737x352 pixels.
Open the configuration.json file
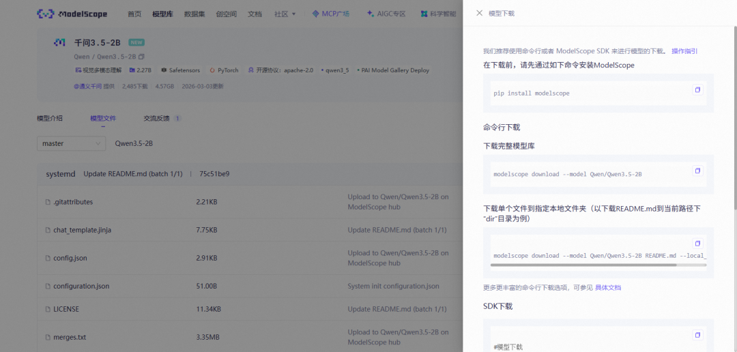tap(81, 287)
